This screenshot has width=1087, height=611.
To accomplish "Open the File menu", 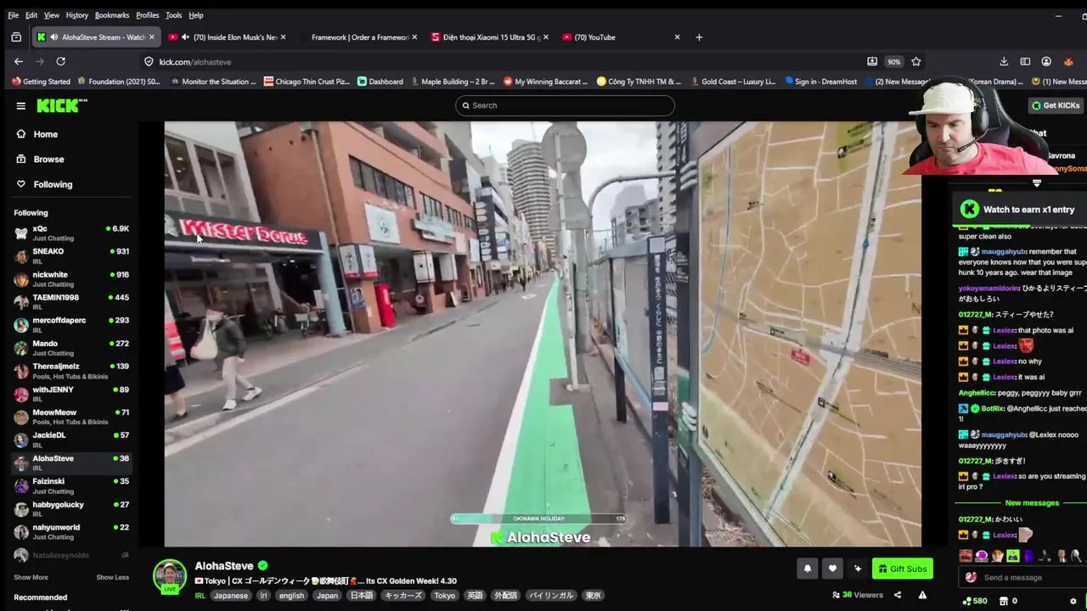I will coord(13,15).
